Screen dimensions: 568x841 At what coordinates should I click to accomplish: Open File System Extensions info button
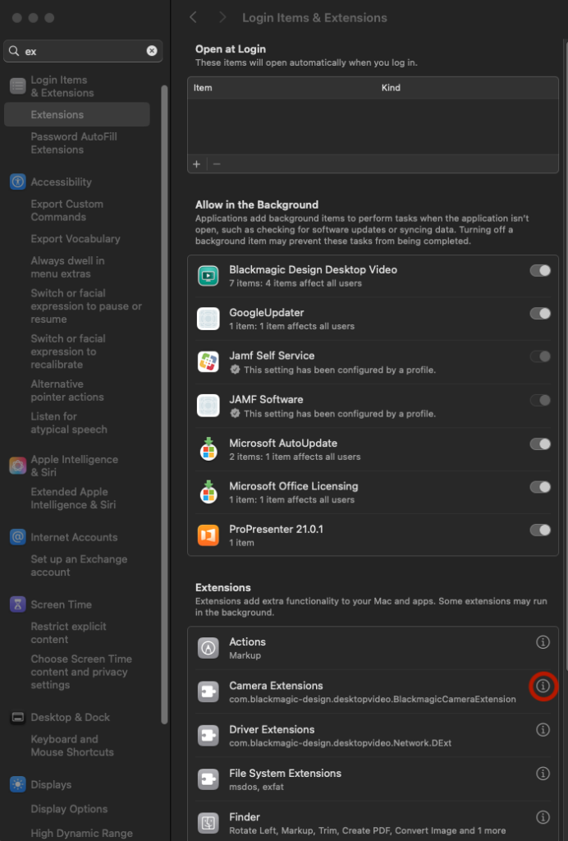point(543,774)
